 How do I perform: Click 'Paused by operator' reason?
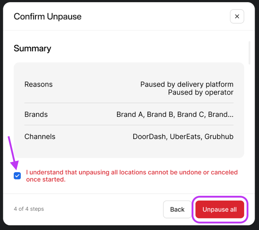[x=200, y=92]
